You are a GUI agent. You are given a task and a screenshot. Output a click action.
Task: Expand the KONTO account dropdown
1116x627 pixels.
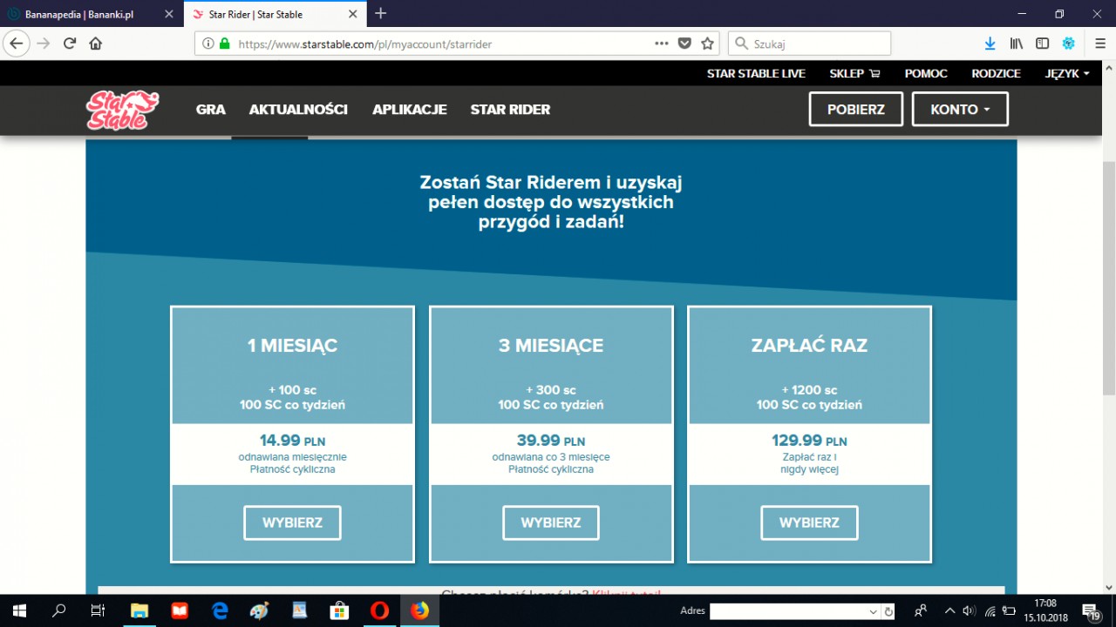(x=960, y=109)
